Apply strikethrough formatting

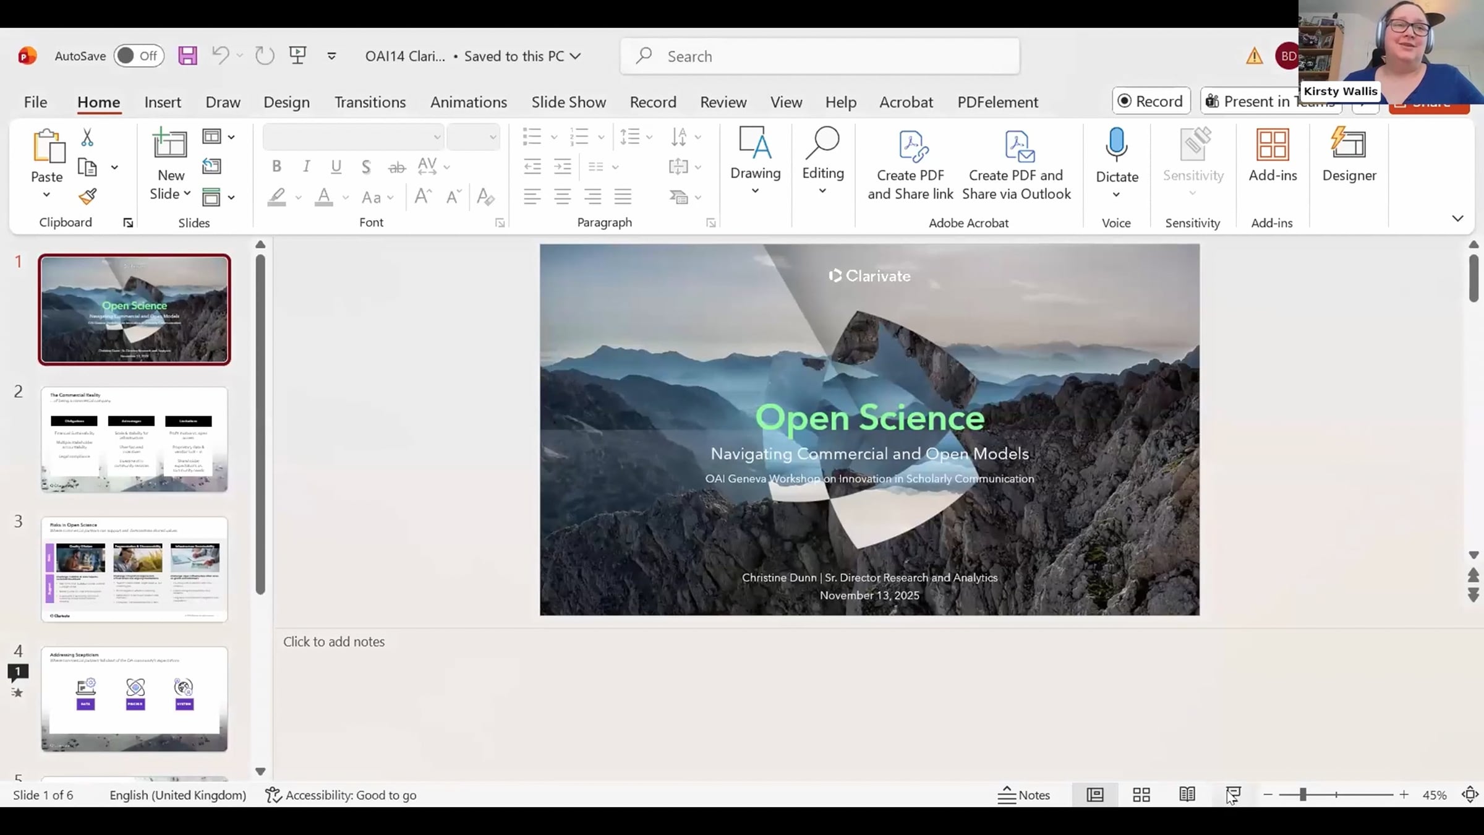397,166
